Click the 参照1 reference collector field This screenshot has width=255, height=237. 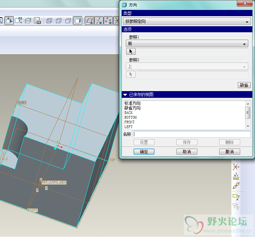tap(192, 51)
